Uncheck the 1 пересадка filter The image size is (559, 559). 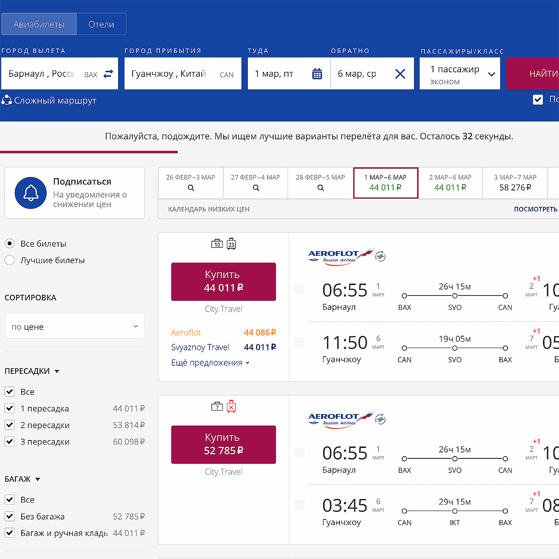click(x=10, y=408)
